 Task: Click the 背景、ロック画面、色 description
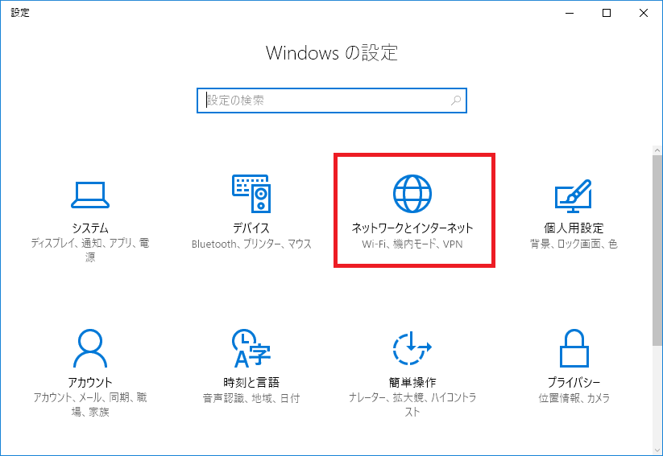[x=574, y=244]
